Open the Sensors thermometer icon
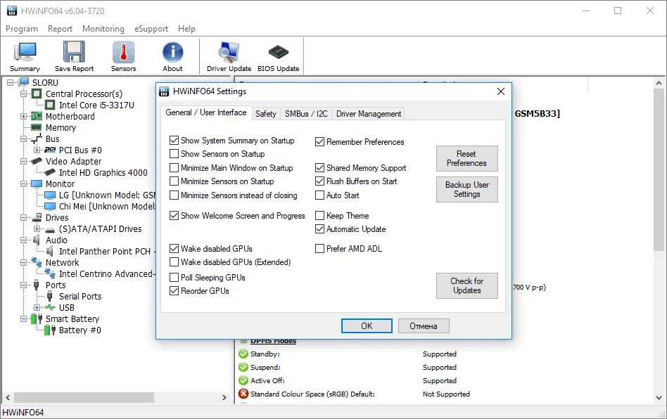 pyautogui.click(x=123, y=52)
